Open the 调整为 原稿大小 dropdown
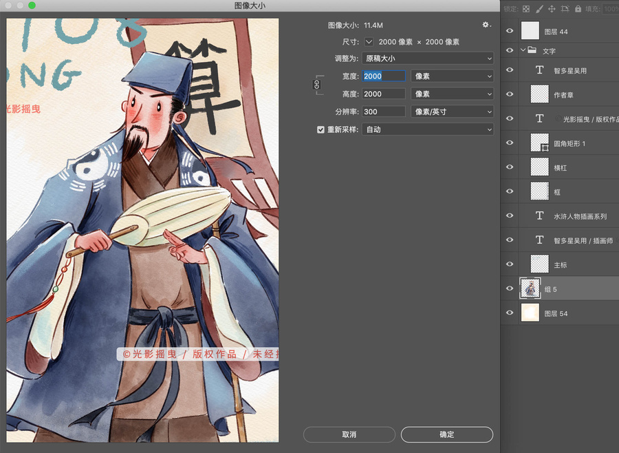The width and height of the screenshot is (619, 453). pyautogui.click(x=428, y=59)
